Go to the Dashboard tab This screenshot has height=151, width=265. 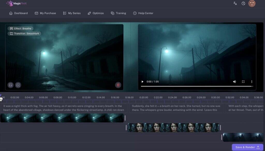click(x=18, y=13)
